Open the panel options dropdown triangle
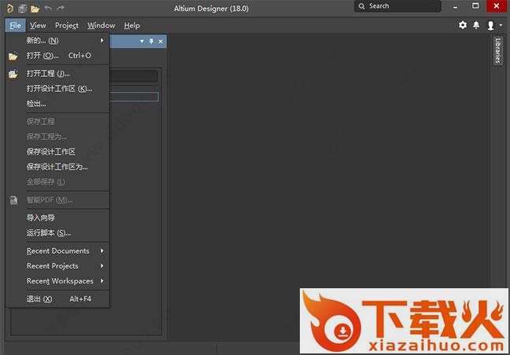 pos(142,41)
